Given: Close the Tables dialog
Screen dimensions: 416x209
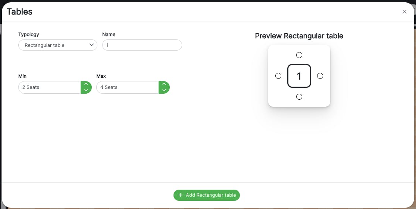Looking at the screenshot, I should pyautogui.click(x=404, y=12).
